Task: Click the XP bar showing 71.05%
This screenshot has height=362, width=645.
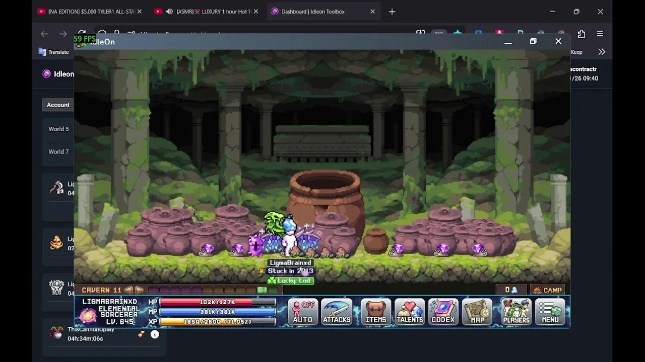Action: pos(218,321)
